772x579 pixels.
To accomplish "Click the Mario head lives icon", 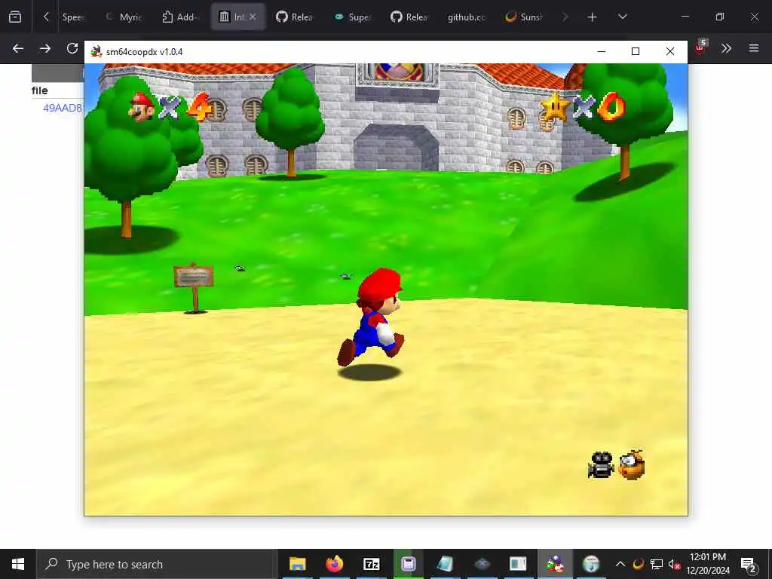I will tap(141, 107).
